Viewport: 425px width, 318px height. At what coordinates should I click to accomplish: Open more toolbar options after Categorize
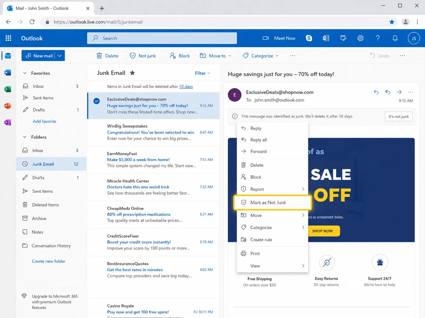[293, 56]
